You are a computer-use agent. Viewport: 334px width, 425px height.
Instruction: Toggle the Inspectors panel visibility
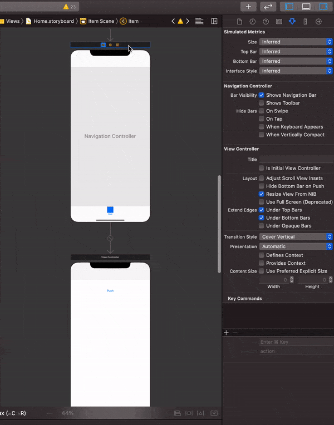(x=323, y=7)
